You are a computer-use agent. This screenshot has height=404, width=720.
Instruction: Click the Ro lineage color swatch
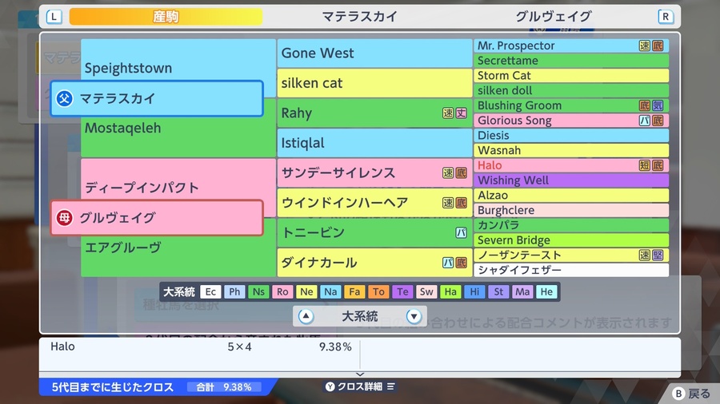pyautogui.click(x=282, y=291)
